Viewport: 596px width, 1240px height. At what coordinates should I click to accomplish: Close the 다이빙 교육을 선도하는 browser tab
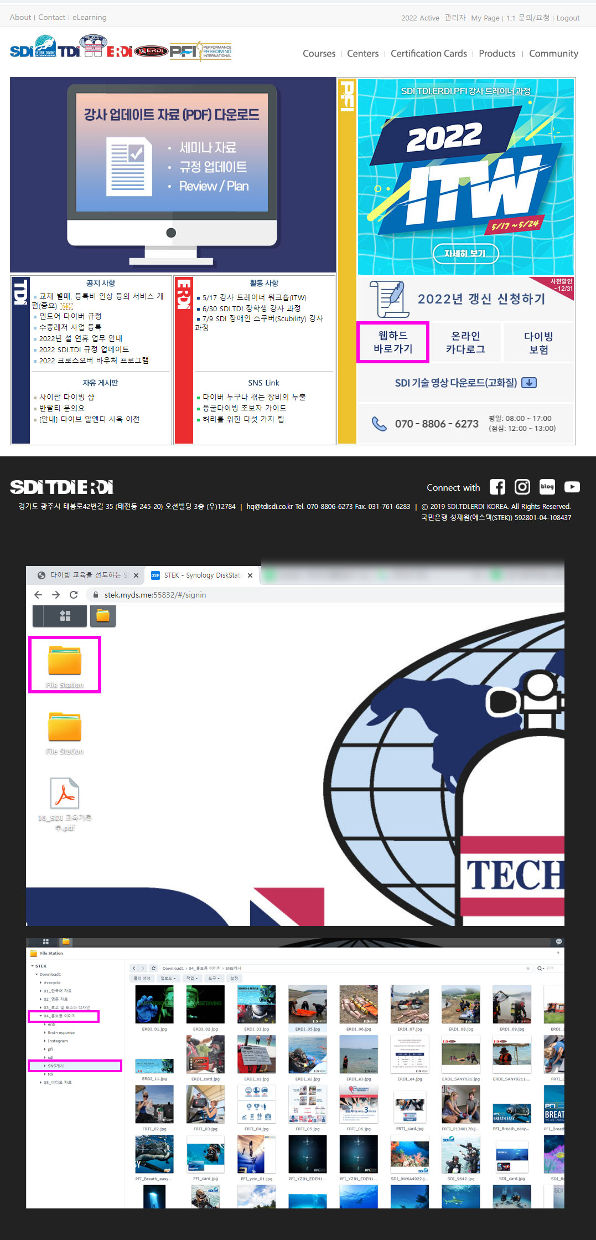tap(136, 575)
